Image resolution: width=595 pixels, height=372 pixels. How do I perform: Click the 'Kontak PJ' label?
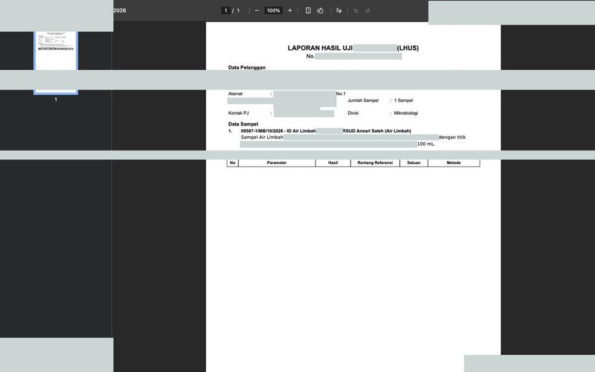click(x=239, y=113)
